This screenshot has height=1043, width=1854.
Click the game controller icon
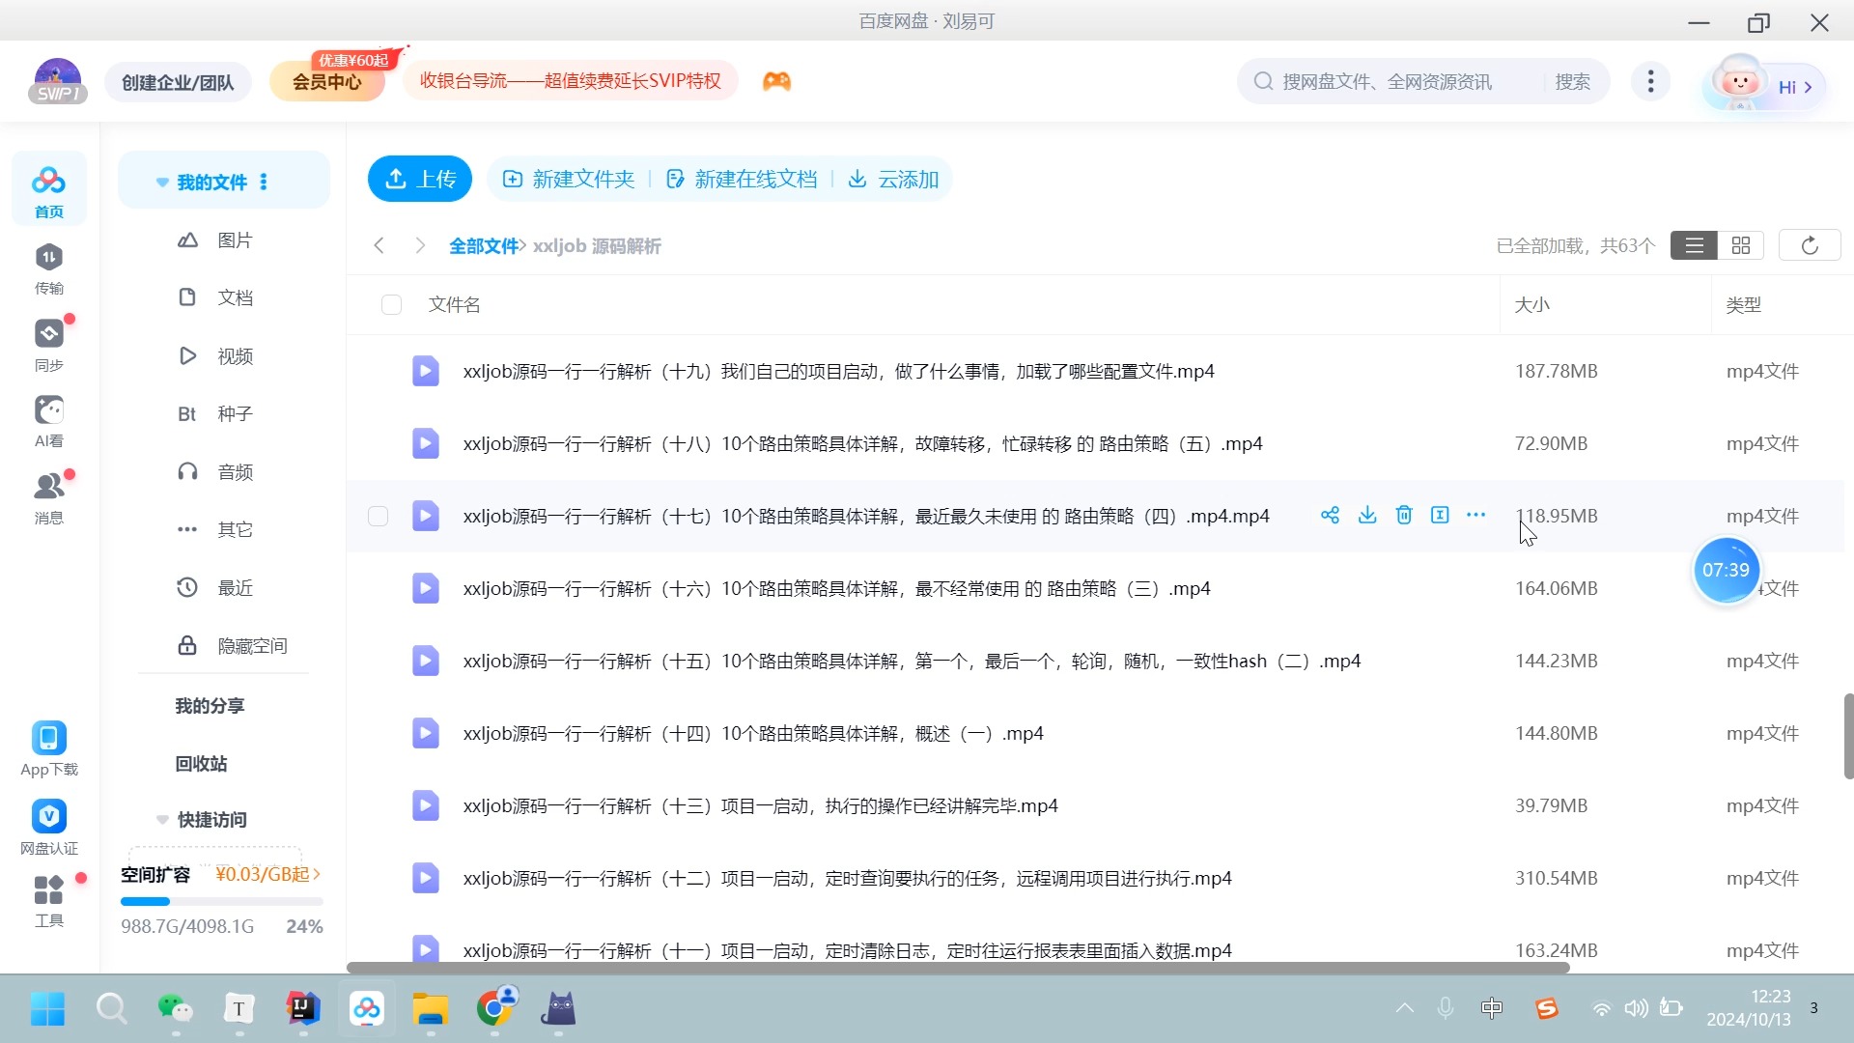point(776,81)
